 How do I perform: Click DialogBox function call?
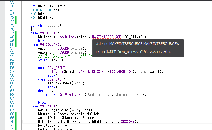(54, 72)
